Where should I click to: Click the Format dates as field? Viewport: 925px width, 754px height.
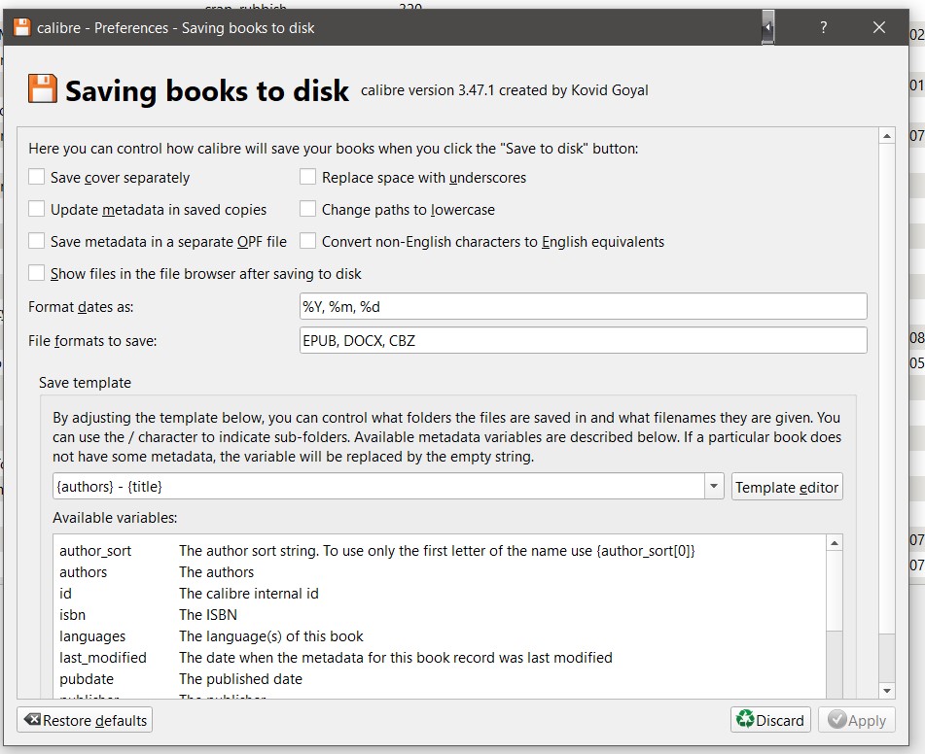tap(584, 306)
